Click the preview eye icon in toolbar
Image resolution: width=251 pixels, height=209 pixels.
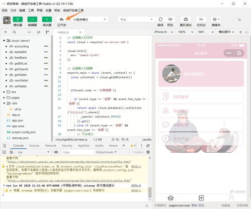click(x=170, y=19)
